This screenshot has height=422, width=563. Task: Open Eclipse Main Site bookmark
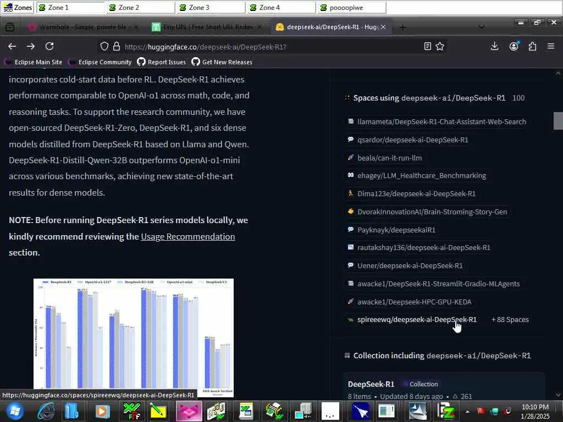(34, 62)
